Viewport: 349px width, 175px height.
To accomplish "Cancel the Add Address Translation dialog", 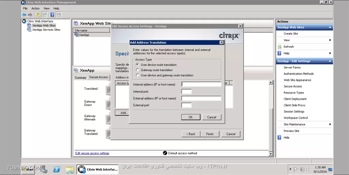I will [x=212, y=117].
